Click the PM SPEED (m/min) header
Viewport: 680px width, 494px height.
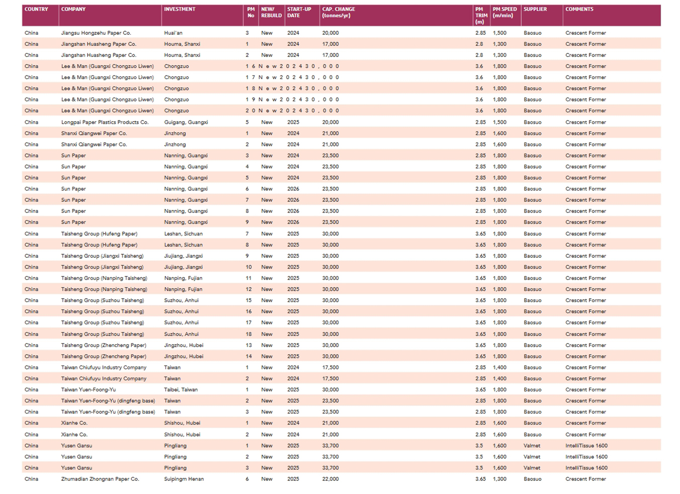[x=505, y=13]
